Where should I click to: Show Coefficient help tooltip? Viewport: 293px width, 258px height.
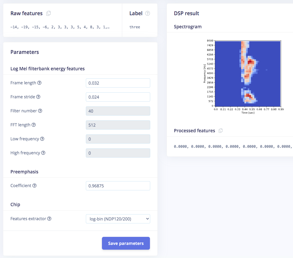click(35, 186)
